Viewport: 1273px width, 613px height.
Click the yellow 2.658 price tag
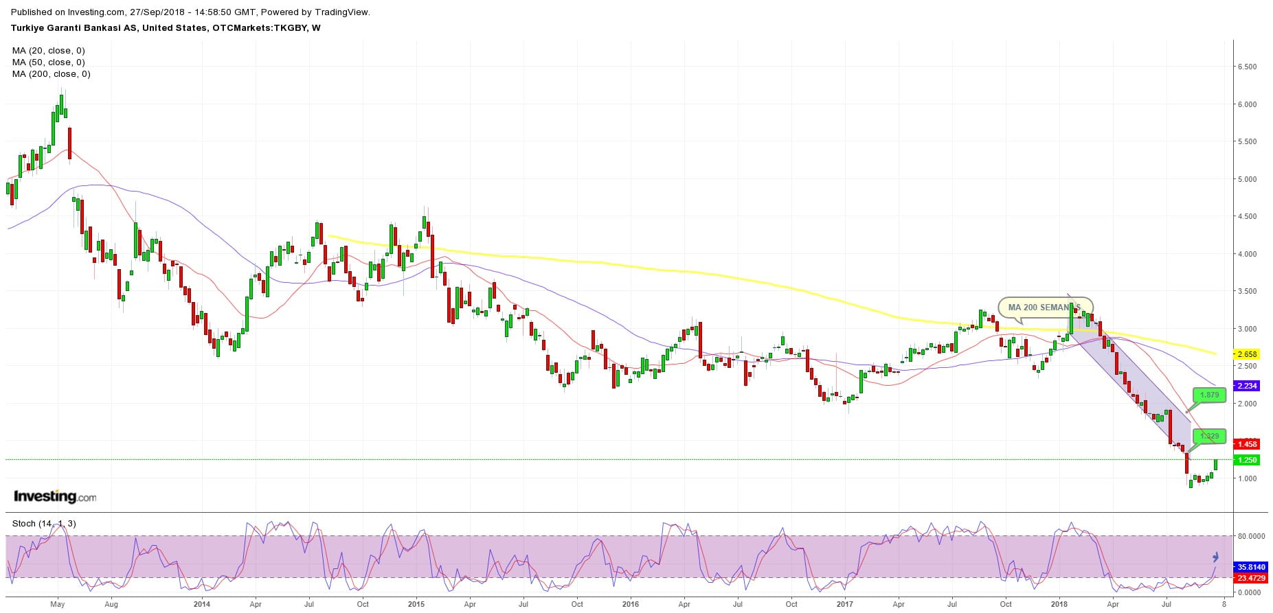coord(1246,354)
